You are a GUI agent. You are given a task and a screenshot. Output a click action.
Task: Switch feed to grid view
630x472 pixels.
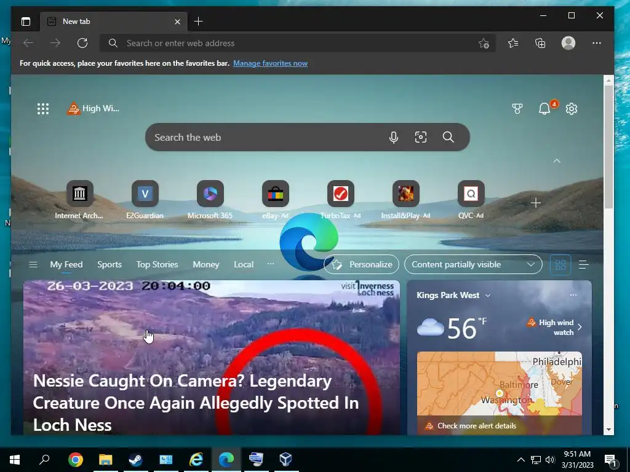pos(560,264)
